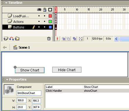The height and width of the screenshot is (111, 129).
Task: Select the Label parameter row
Action: tap(87, 87)
